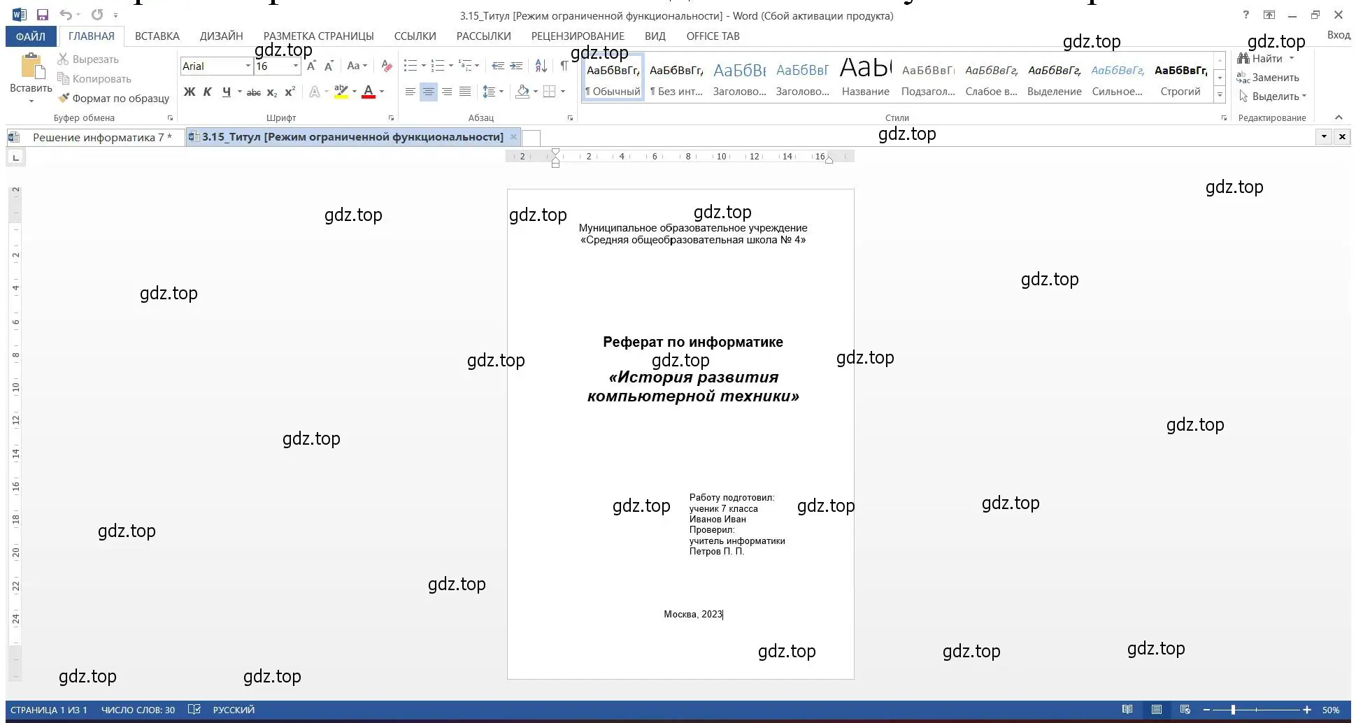This screenshot has height=723, width=1363.
Task: Toggle superscript x² formatting
Action: point(290,92)
